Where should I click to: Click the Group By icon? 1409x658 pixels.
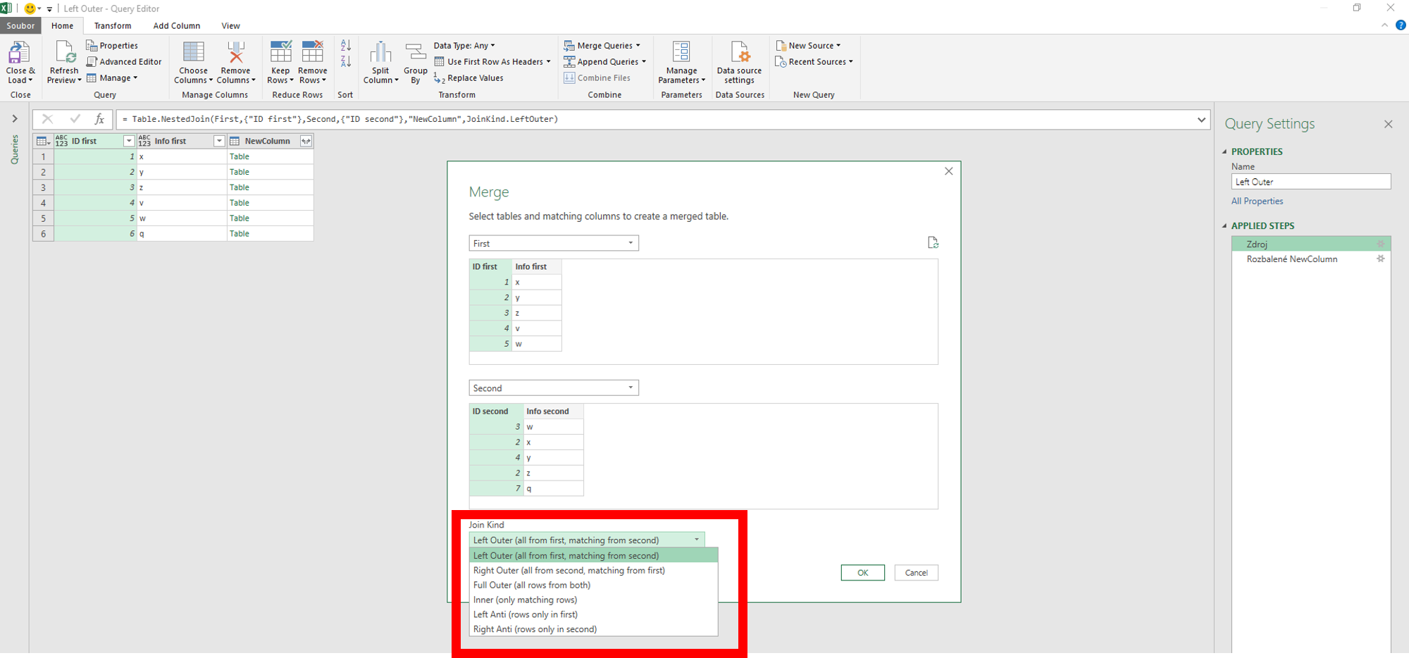click(x=415, y=53)
